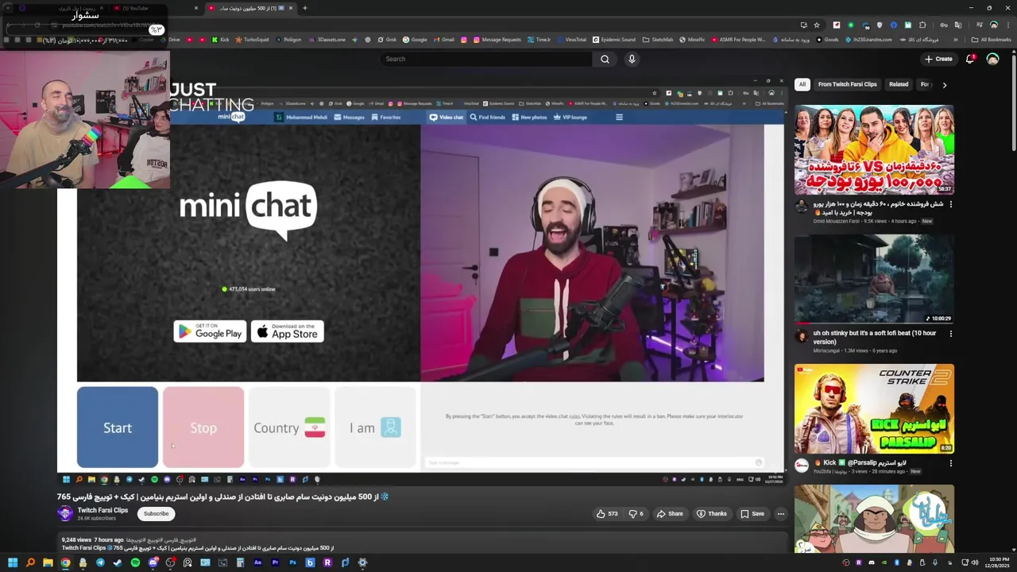
Task: Select the Related filter chip
Action: (x=899, y=84)
